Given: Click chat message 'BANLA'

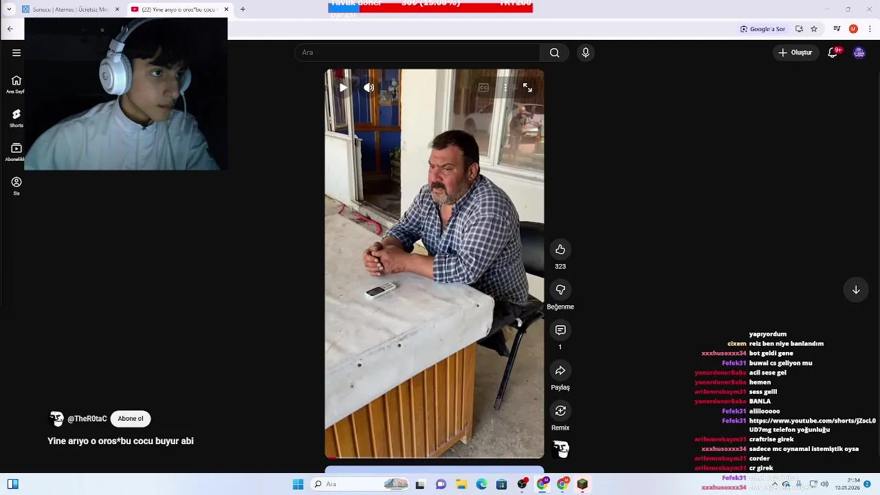Looking at the screenshot, I should click(760, 401).
